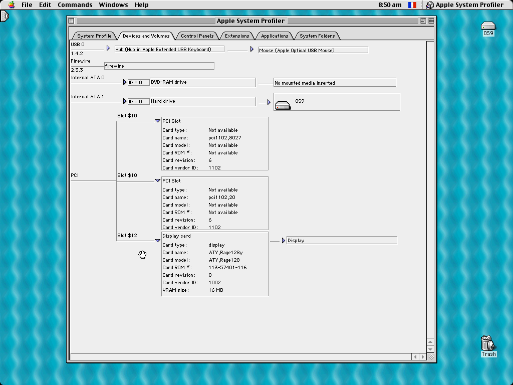Switch to the Applications tab
This screenshot has width=513, height=385.
tap(275, 36)
